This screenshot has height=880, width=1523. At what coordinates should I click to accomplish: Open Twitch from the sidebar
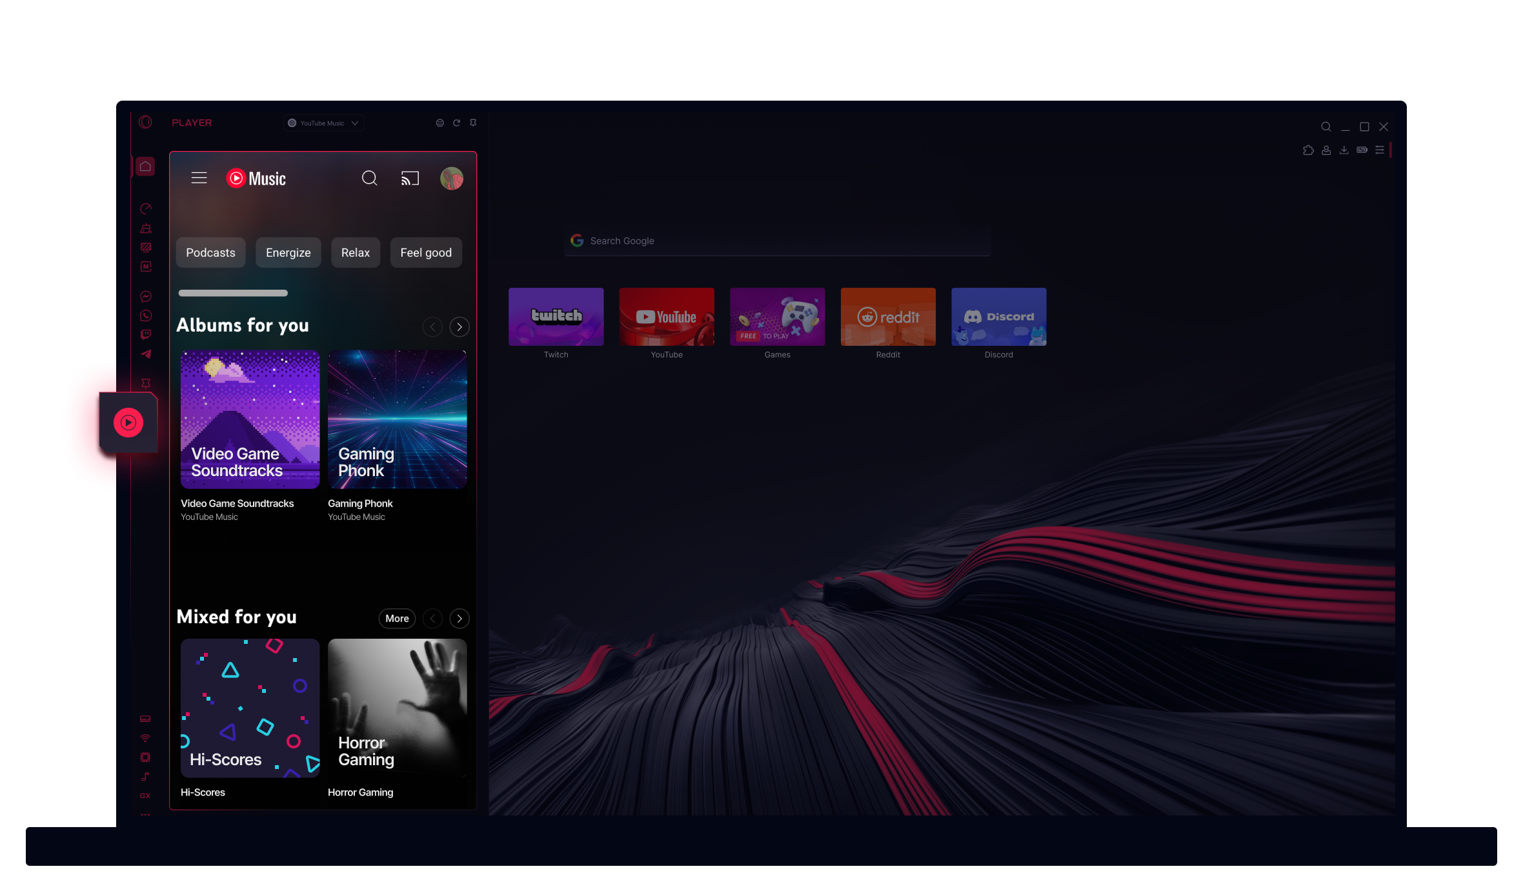click(145, 334)
